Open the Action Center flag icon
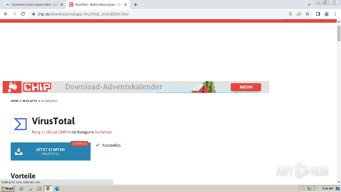Image resolution: width=341 pixels, height=192 pixels. tap(315, 189)
